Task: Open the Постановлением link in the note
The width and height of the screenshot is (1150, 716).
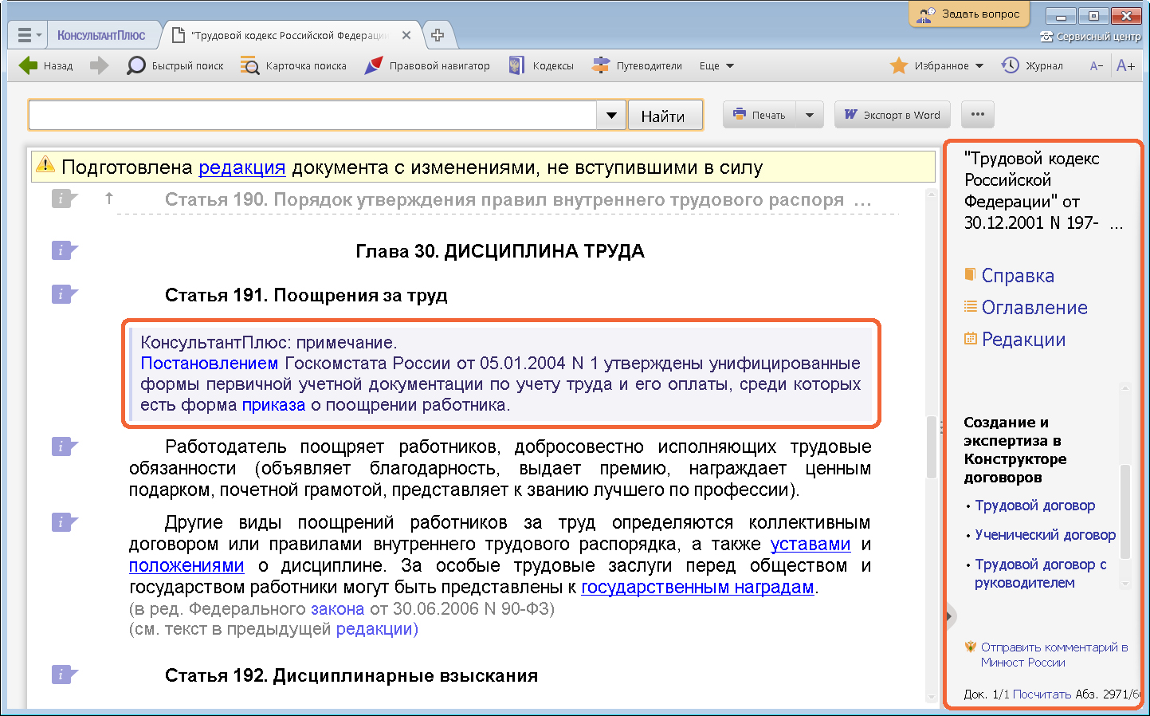Action: [x=209, y=364]
